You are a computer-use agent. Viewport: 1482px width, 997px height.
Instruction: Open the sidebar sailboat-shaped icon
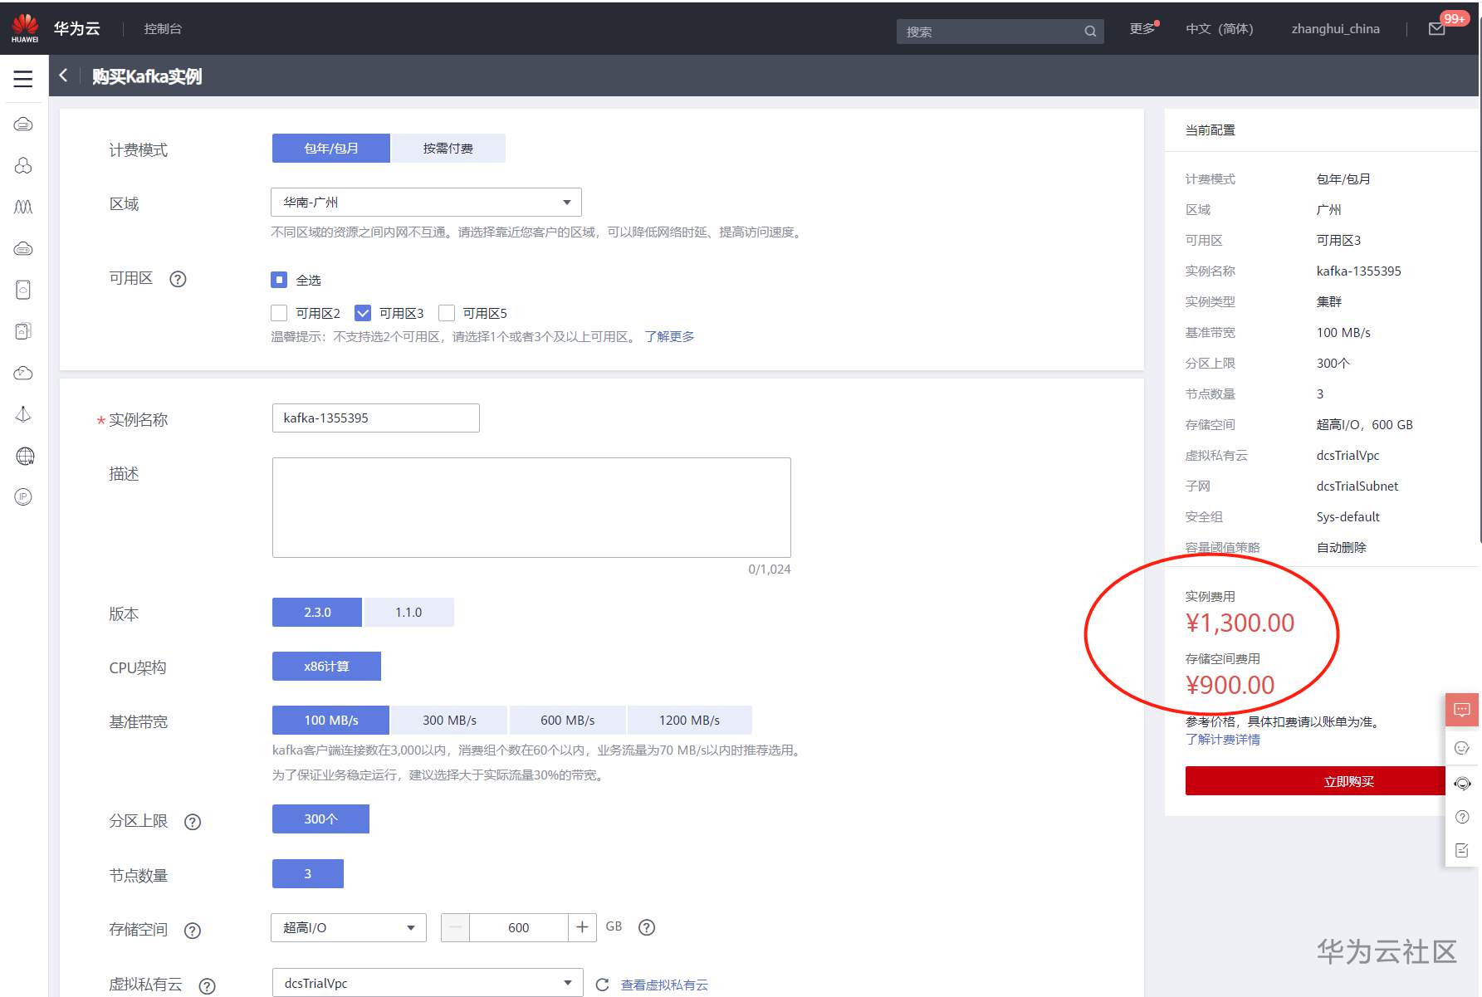point(23,414)
